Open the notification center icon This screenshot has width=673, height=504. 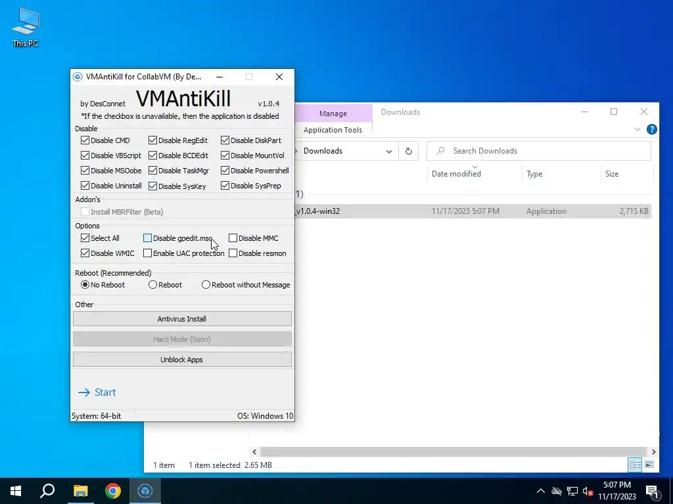652,491
